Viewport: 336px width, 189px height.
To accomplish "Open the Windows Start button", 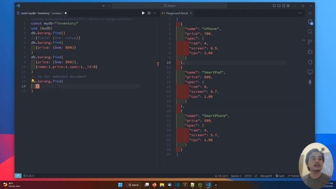I will [120, 185].
